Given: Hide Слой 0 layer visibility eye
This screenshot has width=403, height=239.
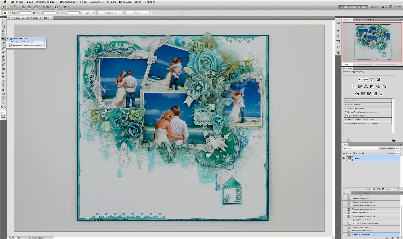Looking at the screenshot, I should pyautogui.click(x=344, y=158).
